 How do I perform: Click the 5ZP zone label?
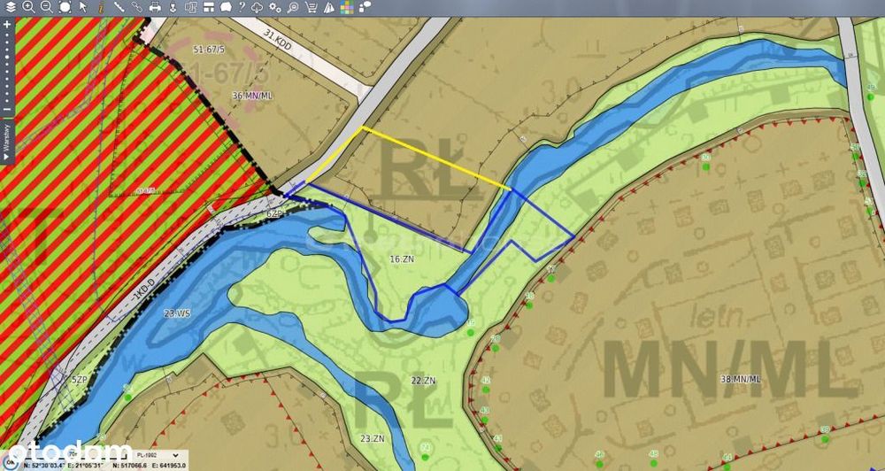79,380
